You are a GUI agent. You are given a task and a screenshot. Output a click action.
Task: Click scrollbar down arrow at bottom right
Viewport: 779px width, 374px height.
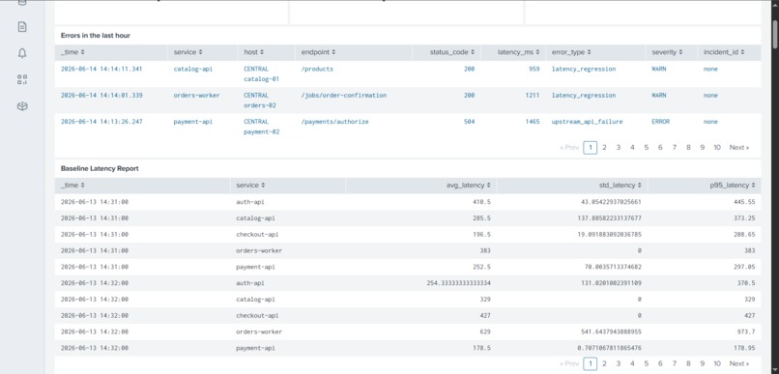click(775, 369)
